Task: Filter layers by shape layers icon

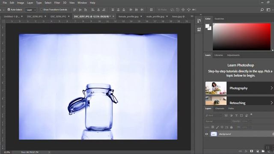Action: point(241,115)
